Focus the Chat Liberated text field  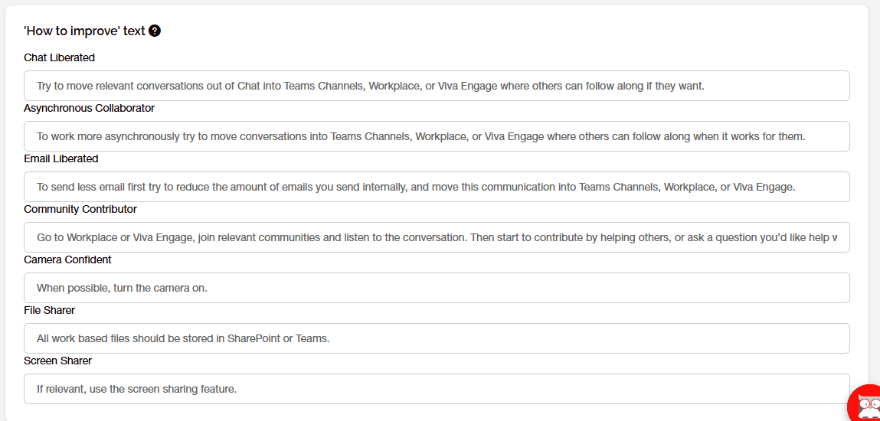click(437, 86)
